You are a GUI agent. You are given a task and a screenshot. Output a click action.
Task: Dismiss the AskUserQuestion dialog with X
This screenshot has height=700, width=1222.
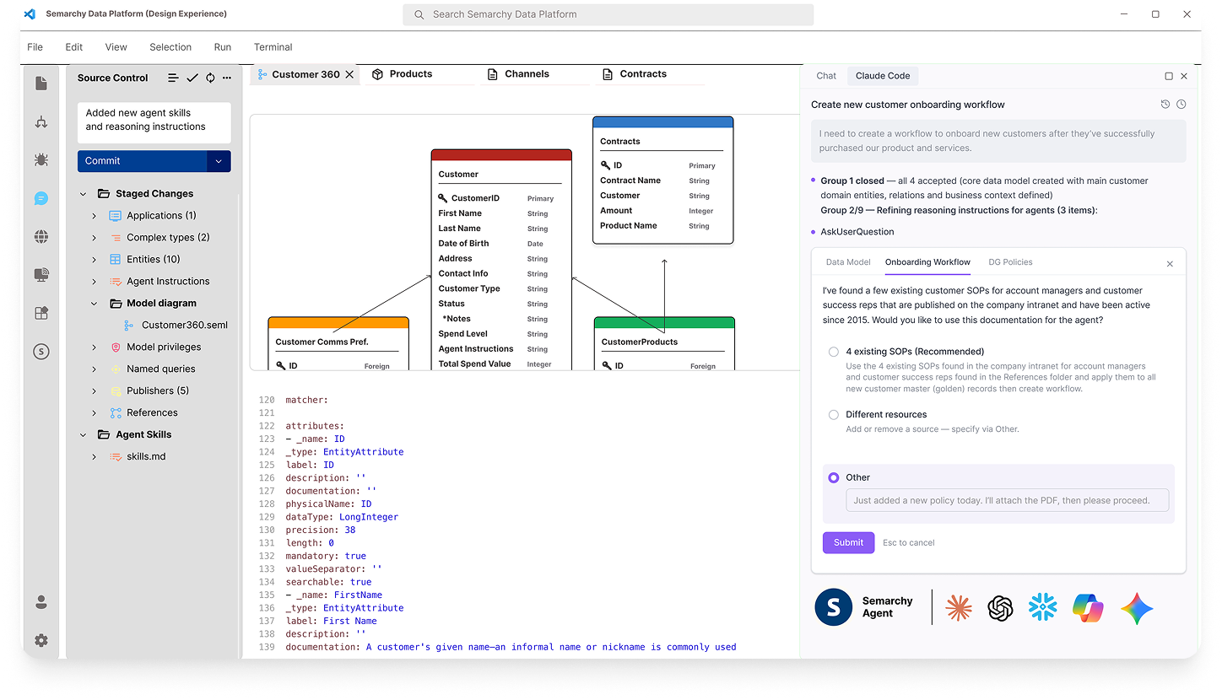tap(1170, 264)
